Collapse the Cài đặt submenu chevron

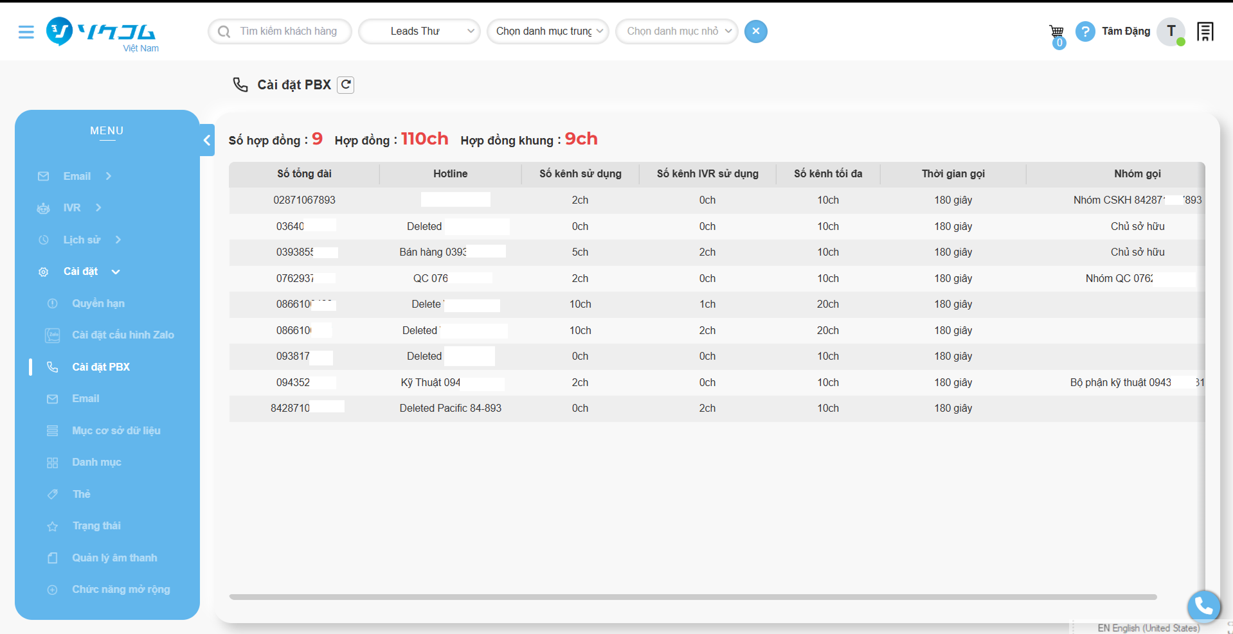116,272
